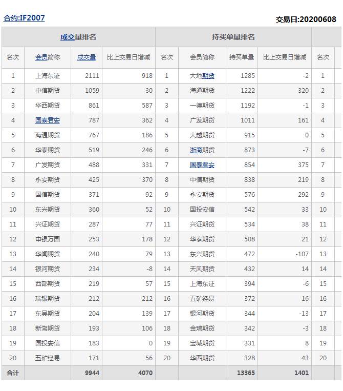Click 永安期货 in long position ranking
The height and width of the screenshot is (391, 343).
[x=202, y=195]
